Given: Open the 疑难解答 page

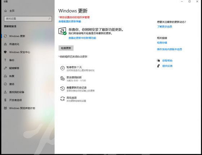Looking at the screenshot, I should coord(14,68).
